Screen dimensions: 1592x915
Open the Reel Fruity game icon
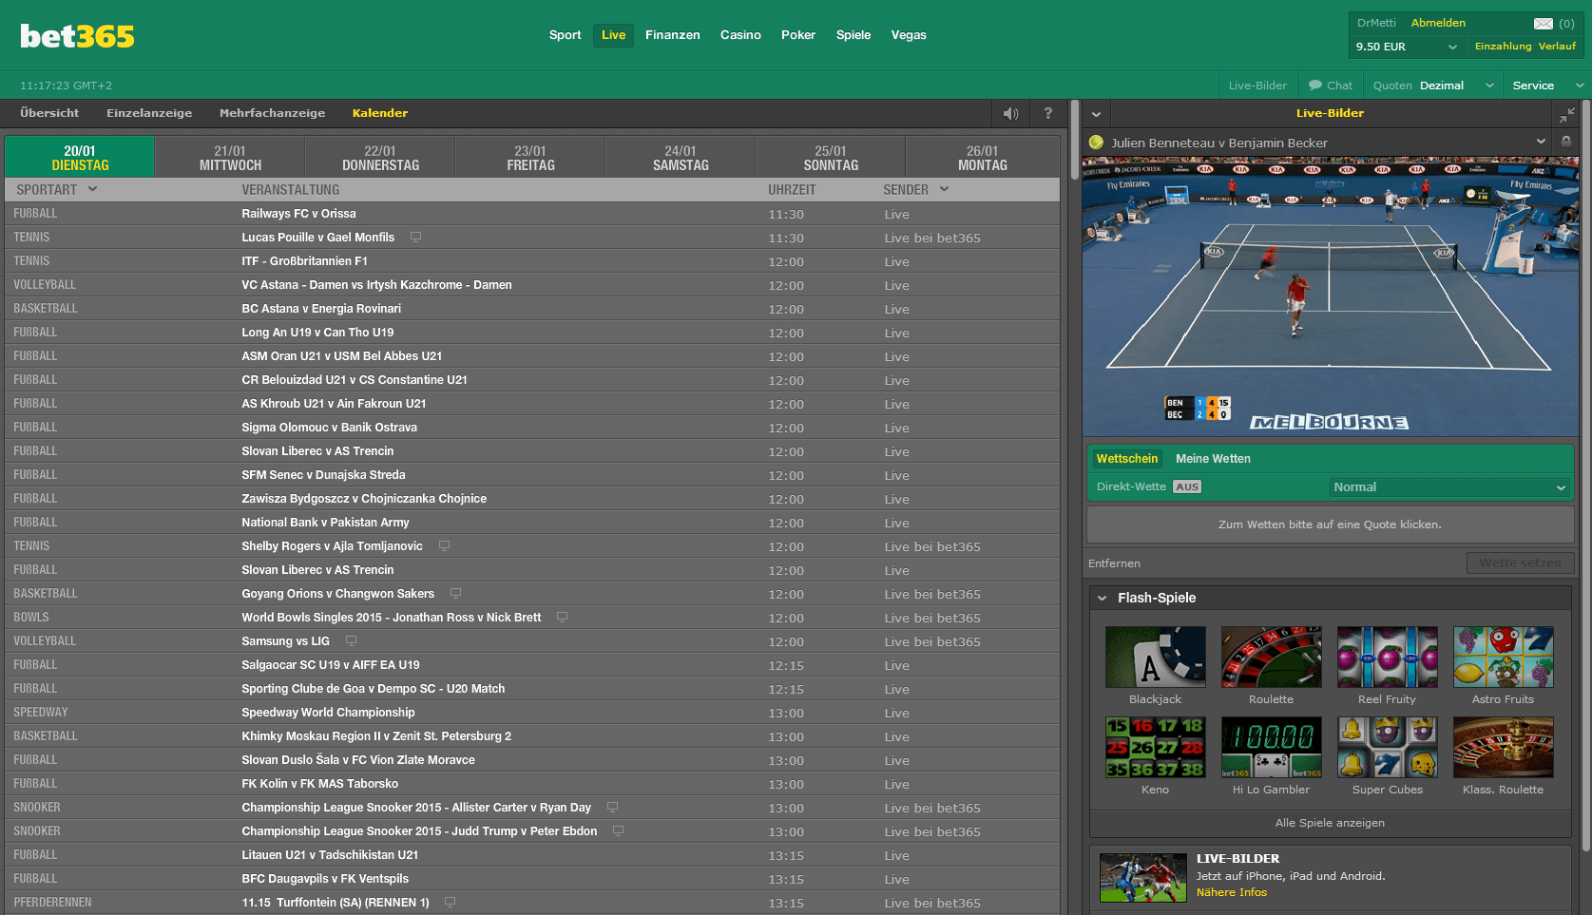coord(1387,657)
